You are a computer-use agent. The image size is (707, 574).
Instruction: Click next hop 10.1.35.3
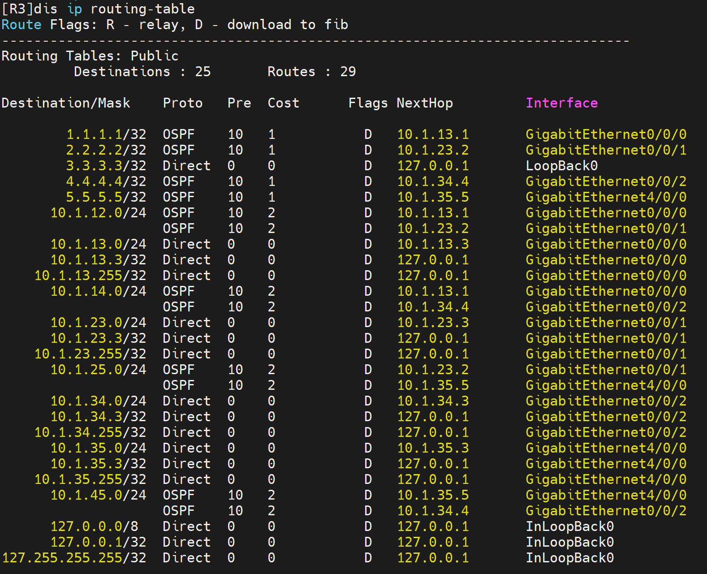point(433,448)
